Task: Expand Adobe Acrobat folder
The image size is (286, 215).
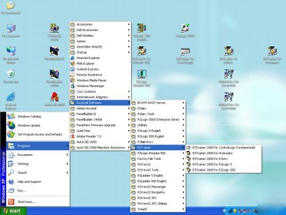Action: tap(100, 108)
